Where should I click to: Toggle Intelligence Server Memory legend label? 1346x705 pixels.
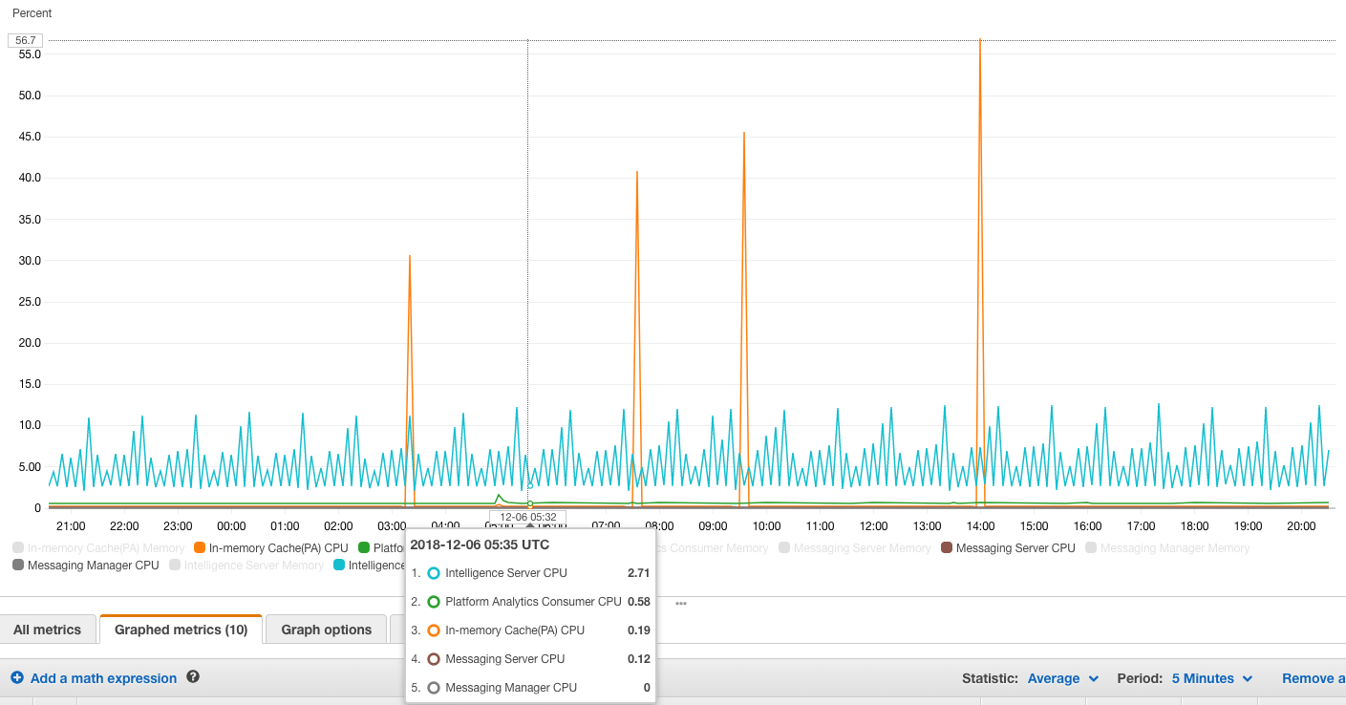[x=253, y=566]
